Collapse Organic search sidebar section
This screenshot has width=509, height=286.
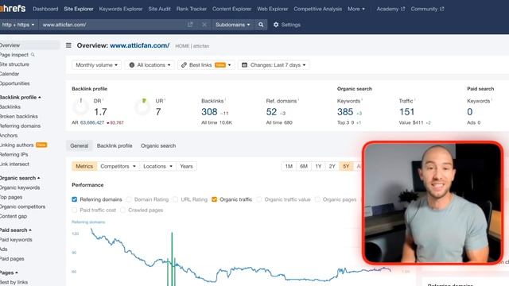click(x=20, y=178)
